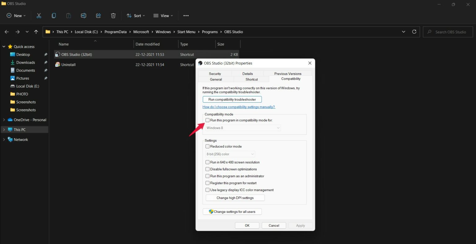Expand the View dropdown in the toolbar

tap(163, 15)
